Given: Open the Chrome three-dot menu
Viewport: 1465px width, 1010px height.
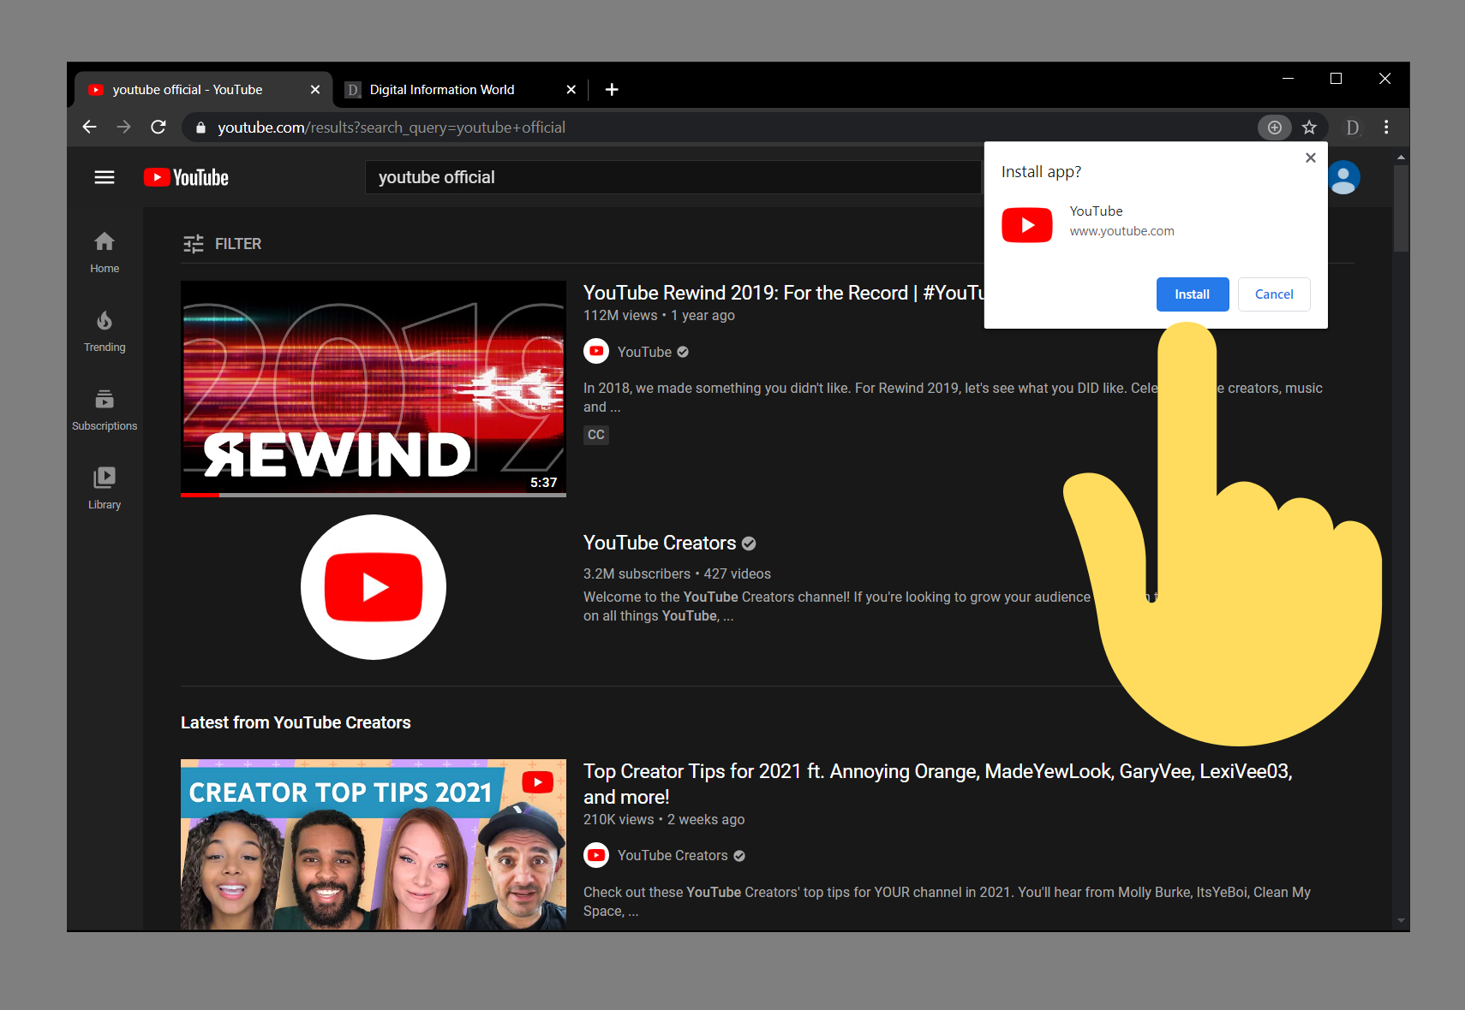Looking at the screenshot, I should coord(1385,127).
